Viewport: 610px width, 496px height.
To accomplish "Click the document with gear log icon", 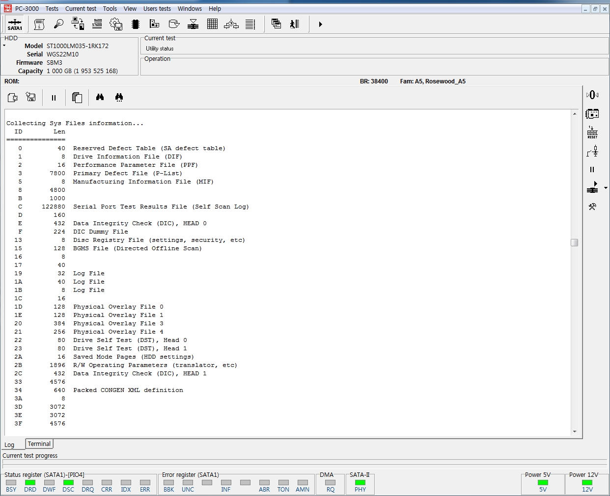I will (13, 98).
